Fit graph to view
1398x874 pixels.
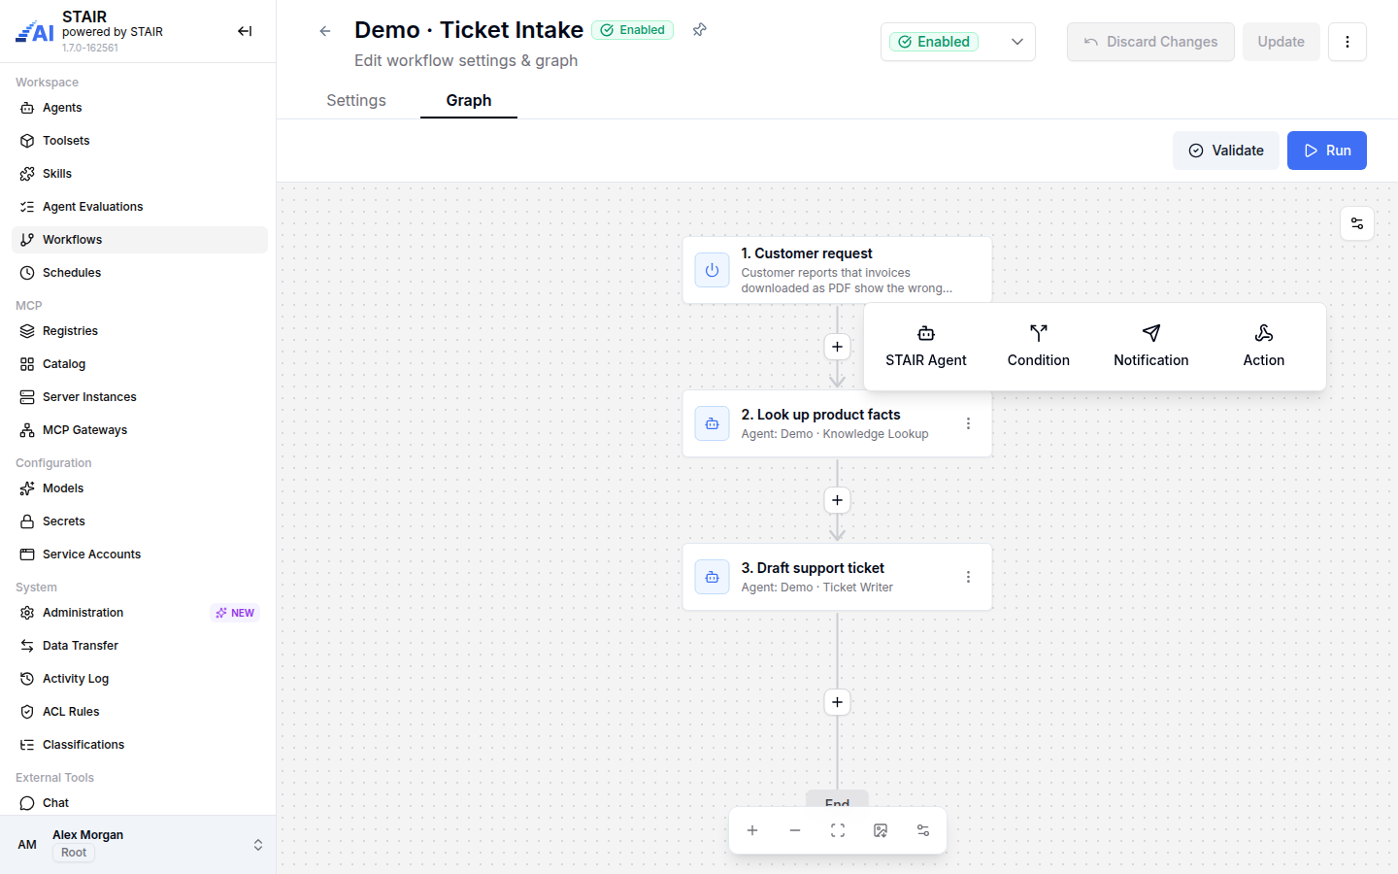click(838, 830)
